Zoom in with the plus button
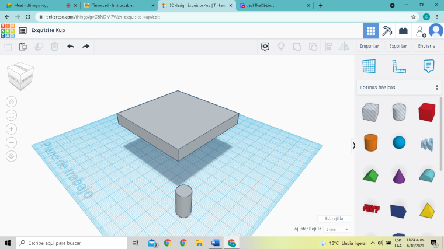Viewport: 444px width, 249px height. click(11, 129)
